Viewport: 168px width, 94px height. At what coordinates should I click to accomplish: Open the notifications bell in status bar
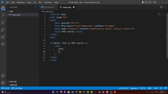pos(165,88)
